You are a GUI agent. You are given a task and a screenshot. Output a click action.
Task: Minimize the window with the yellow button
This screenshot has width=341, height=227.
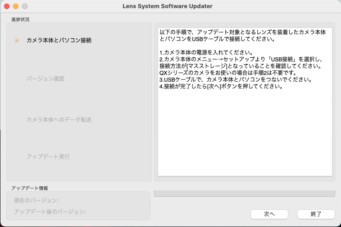16,6
